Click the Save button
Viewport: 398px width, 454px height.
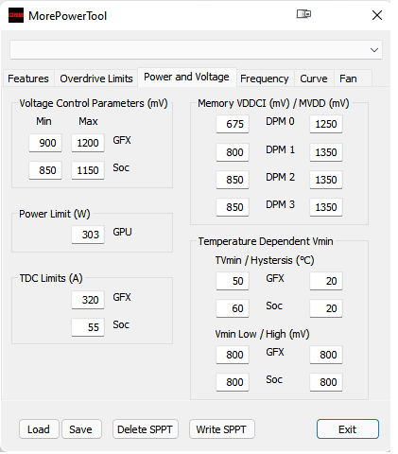point(81,429)
